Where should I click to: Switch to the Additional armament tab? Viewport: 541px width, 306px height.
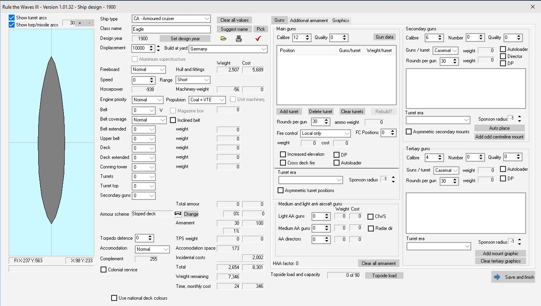click(x=309, y=21)
